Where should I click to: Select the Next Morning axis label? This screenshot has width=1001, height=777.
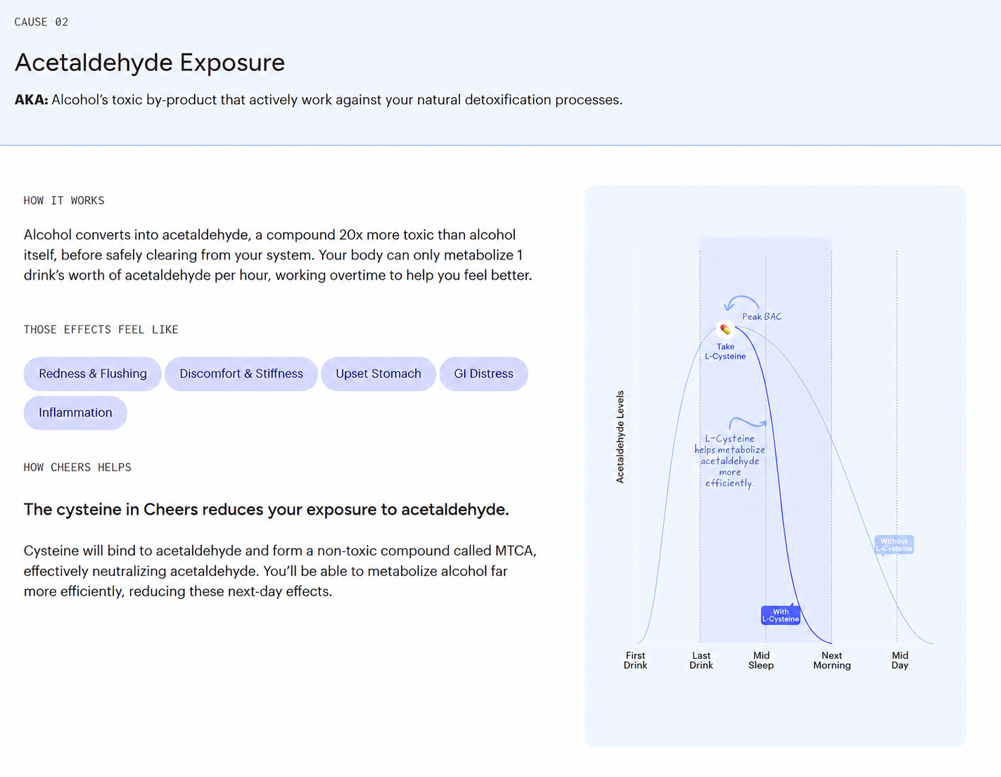[832, 660]
